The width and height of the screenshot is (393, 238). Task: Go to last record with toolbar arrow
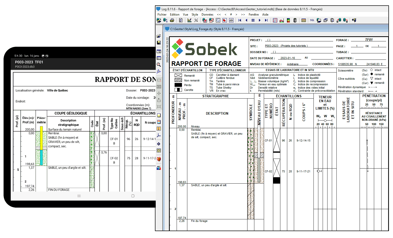[266, 20]
